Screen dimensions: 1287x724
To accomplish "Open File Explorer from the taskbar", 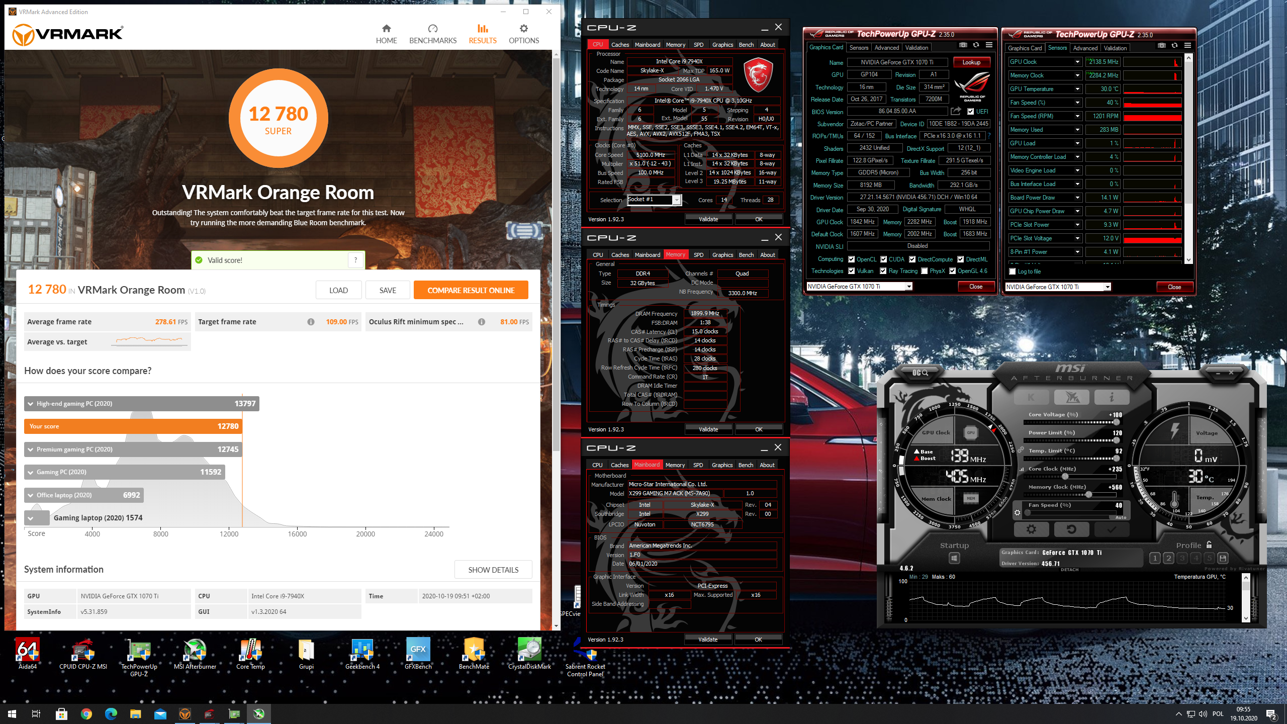I will 135,714.
